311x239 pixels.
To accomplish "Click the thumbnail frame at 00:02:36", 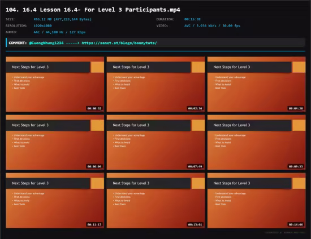I will pyautogui.click(x=155, y=84).
